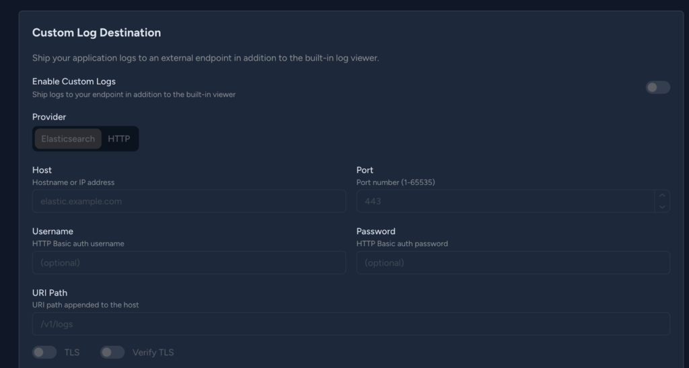This screenshot has height=368, width=689.
Task: Click the Custom Log Destination heading
Action: point(96,32)
